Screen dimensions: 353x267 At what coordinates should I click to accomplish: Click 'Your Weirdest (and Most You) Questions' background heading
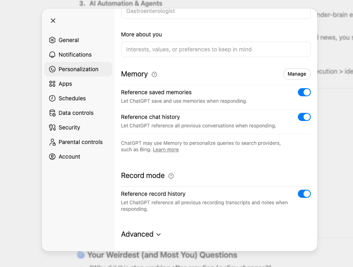162,255
